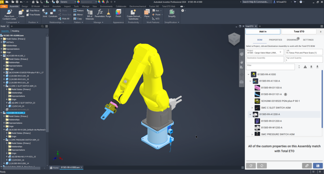Open the Relationships panel dropdown arrow

[63, 22]
